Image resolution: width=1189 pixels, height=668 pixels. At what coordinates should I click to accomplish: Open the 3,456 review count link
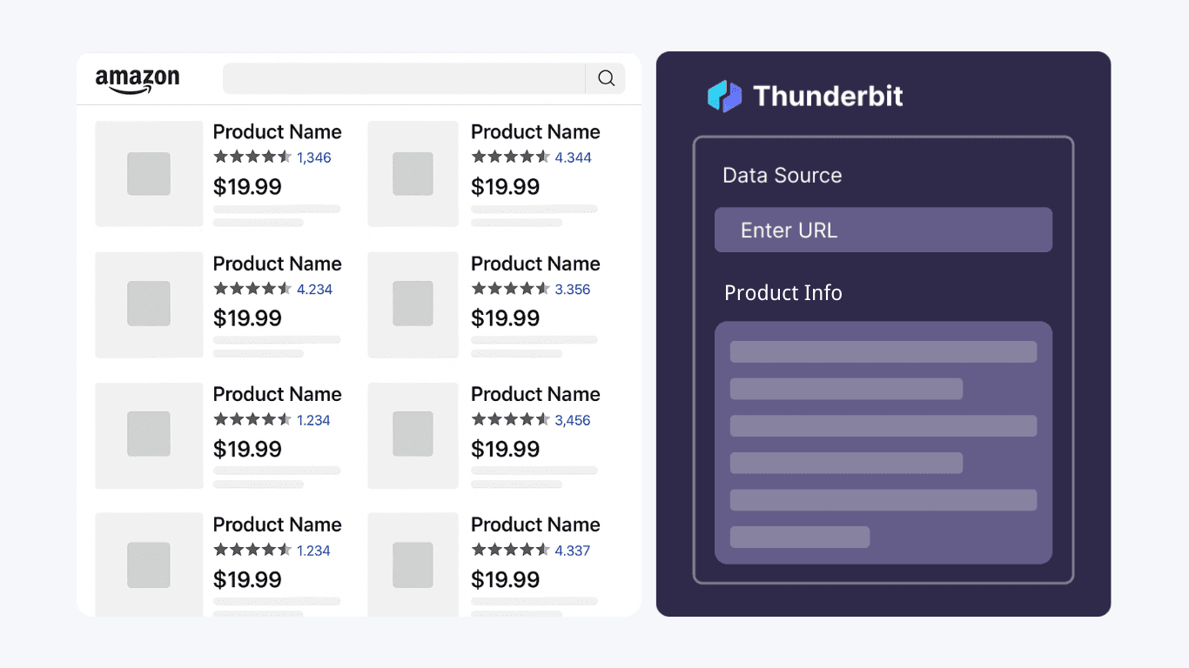pos(573,420)
